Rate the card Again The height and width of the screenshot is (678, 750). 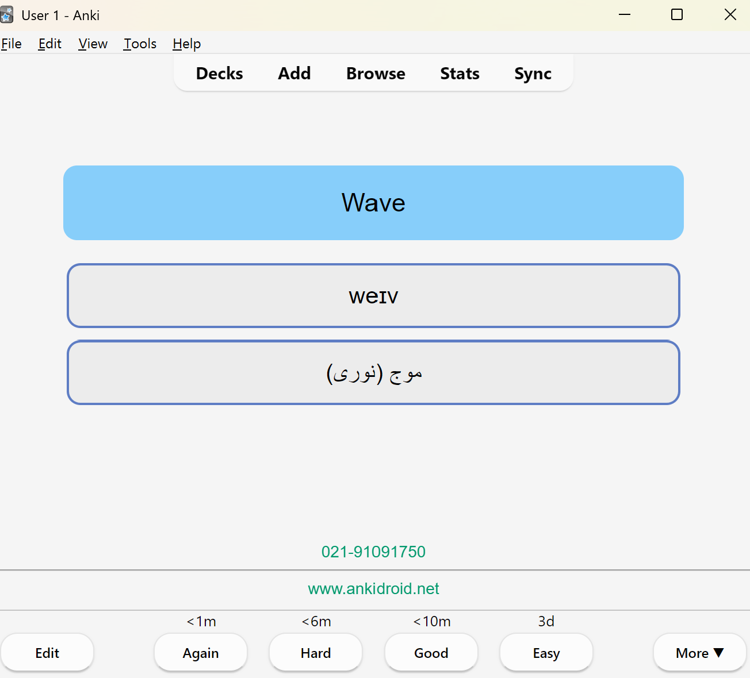[201, 653]
